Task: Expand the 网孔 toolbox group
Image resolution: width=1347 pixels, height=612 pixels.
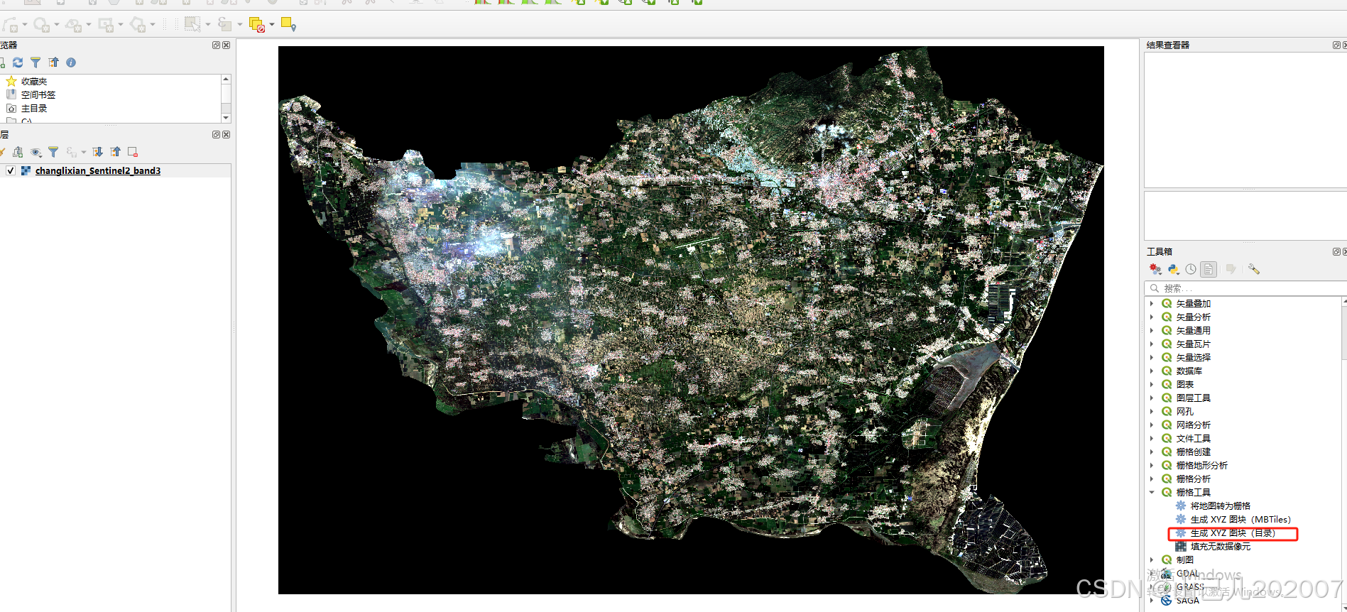Action: click(x=1152, y=411)
